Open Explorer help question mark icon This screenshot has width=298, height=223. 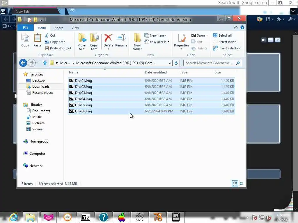pyautogui.click(x=242, y=27)
